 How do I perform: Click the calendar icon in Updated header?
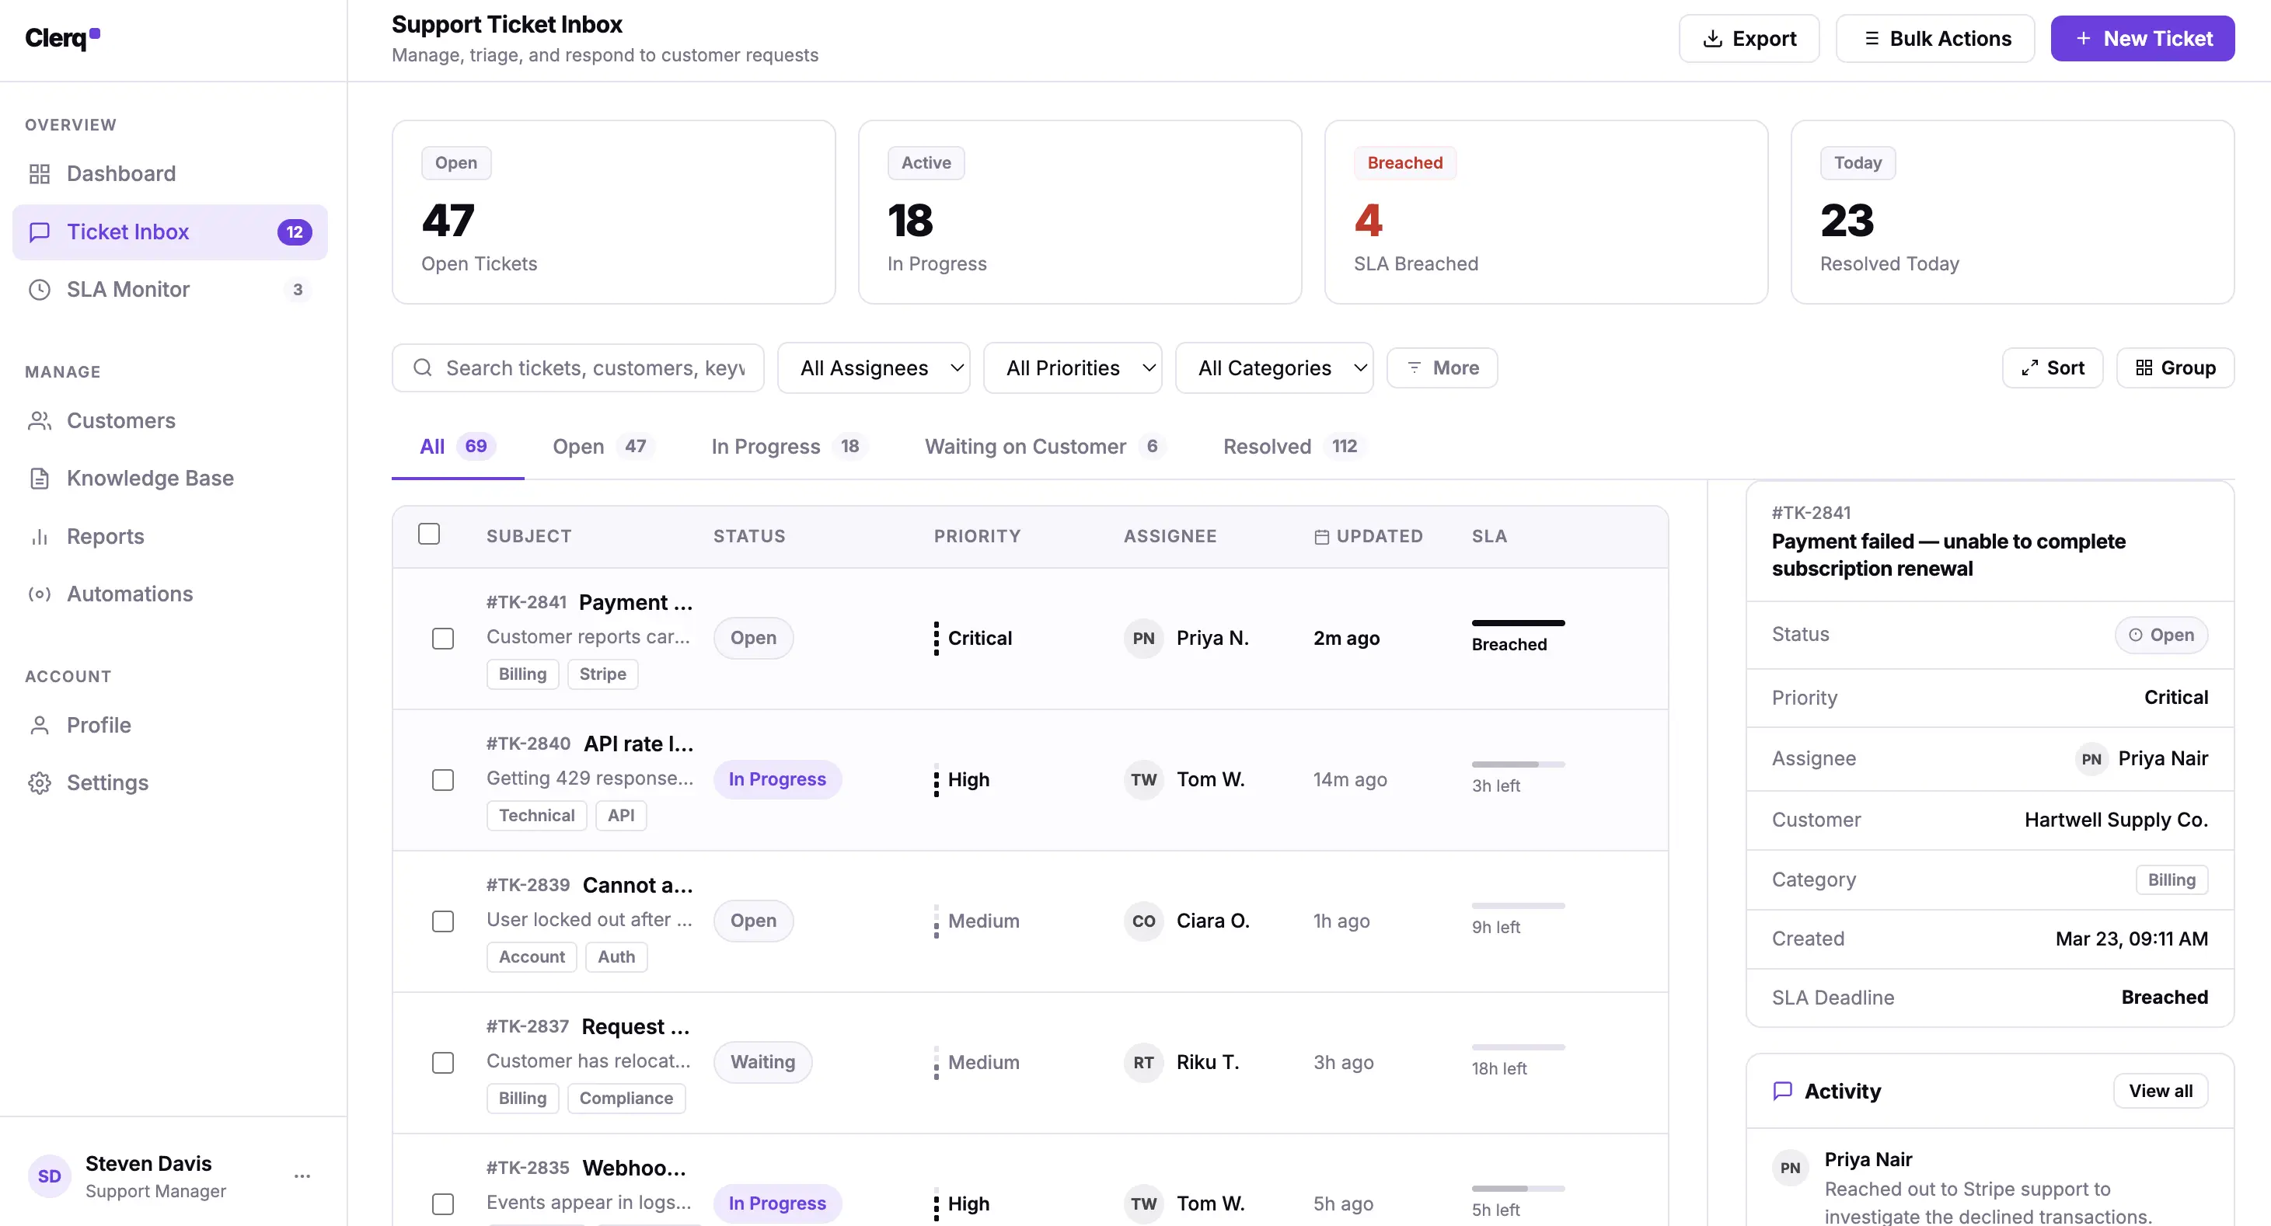[1321, 537]
